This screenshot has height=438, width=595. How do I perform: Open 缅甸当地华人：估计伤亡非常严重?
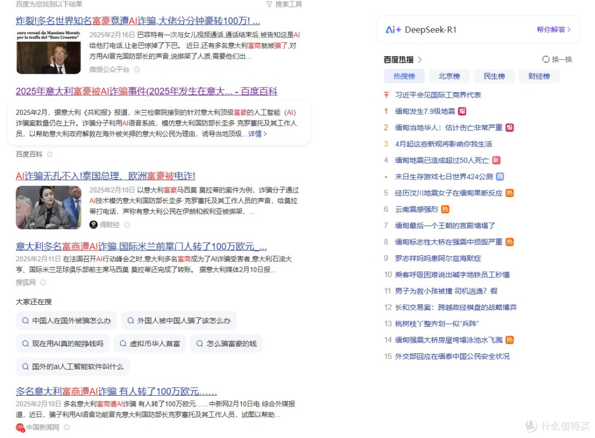[448, 128]
